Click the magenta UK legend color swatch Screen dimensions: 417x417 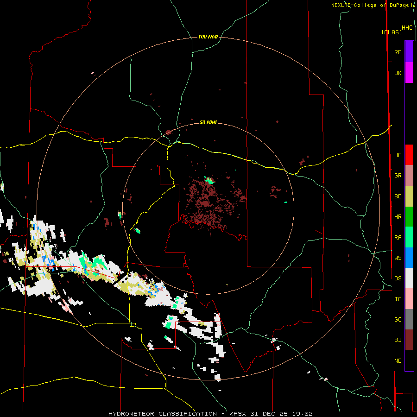coord(409,73)
